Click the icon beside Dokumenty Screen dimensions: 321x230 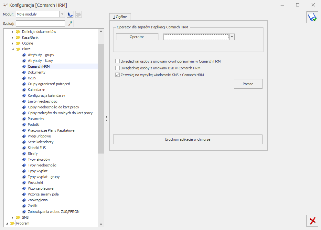(x=24, y=72)
